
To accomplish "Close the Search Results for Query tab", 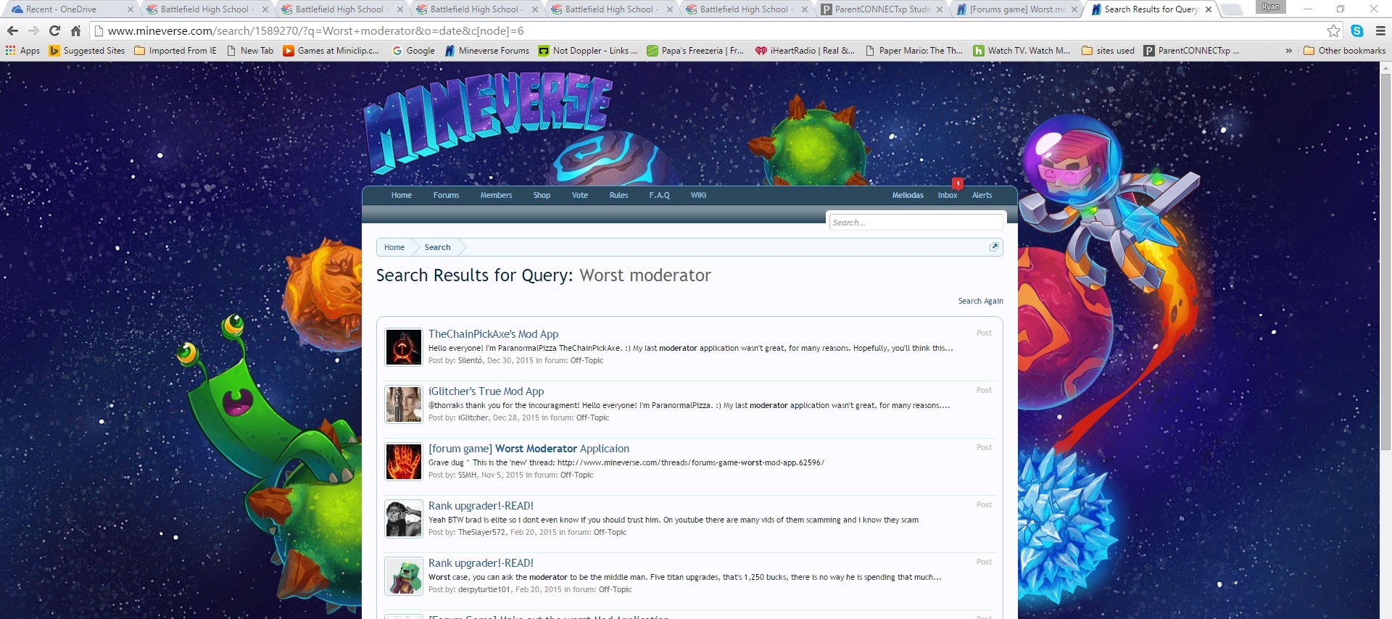I will pyautogui.click(x=1209, y=9).
